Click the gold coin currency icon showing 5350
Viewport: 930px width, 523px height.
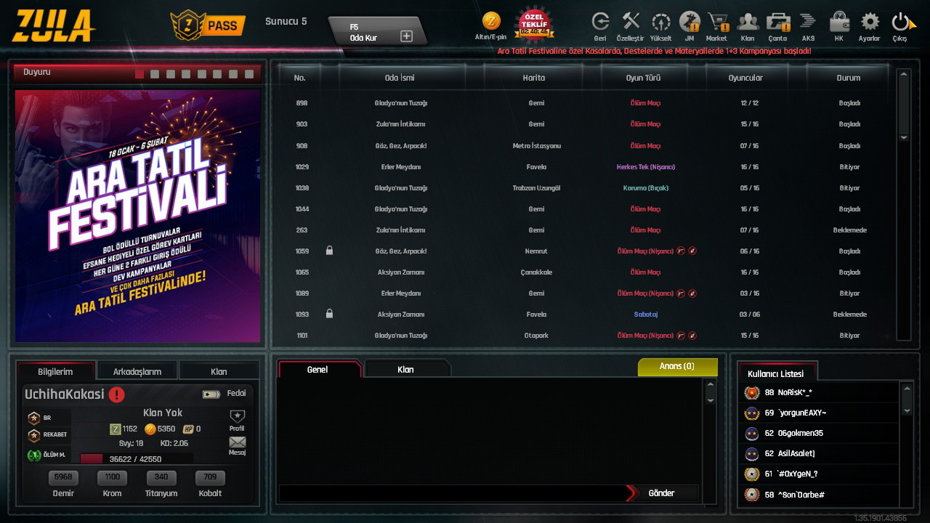point(150,429)
